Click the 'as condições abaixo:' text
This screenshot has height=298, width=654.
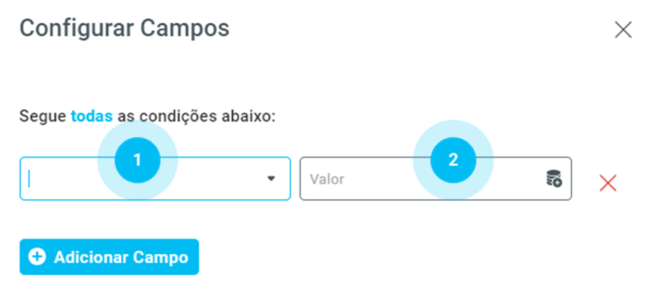[196, 116]
